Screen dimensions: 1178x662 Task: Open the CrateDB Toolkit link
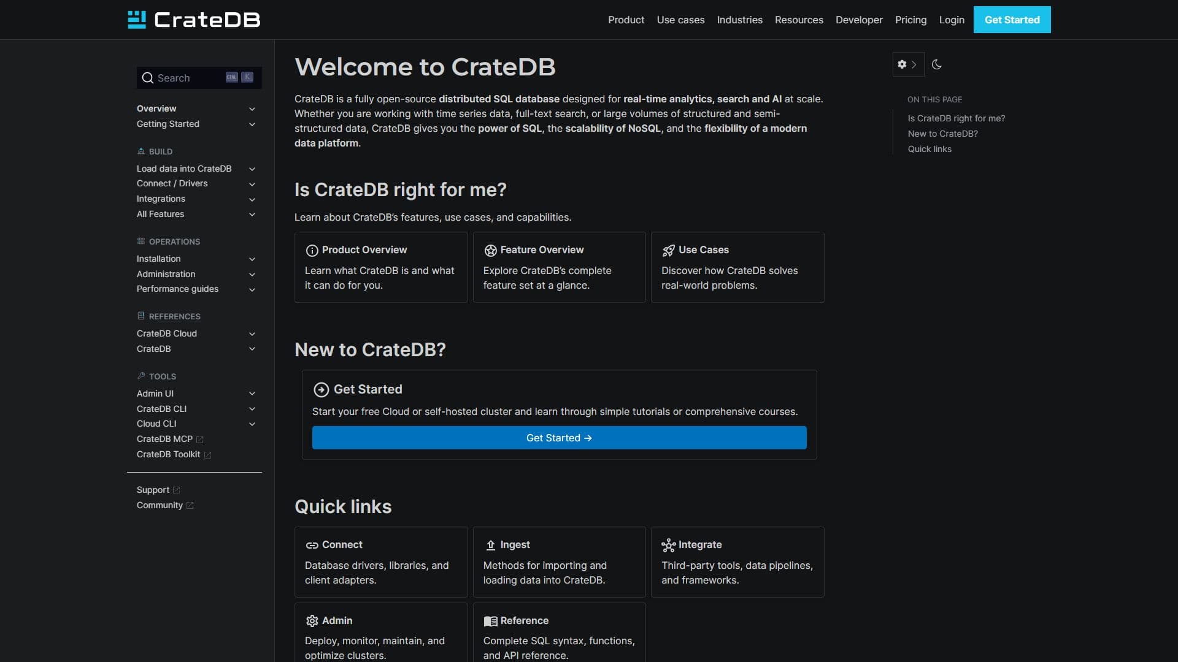pos(168,454)
